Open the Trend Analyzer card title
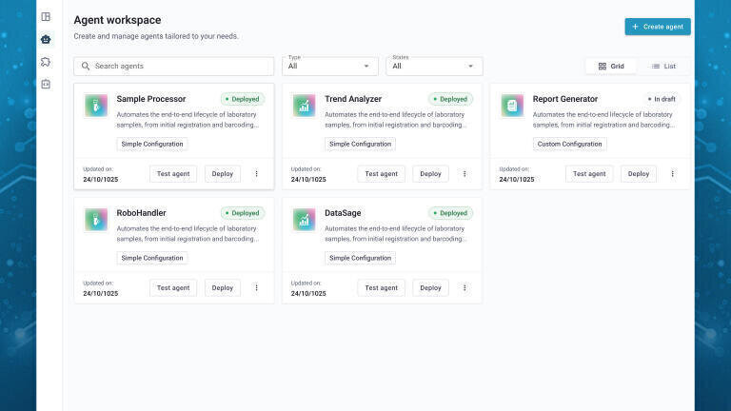Viewport: 731px width, 411px height. pyautogui.click(x=353, y=99)
